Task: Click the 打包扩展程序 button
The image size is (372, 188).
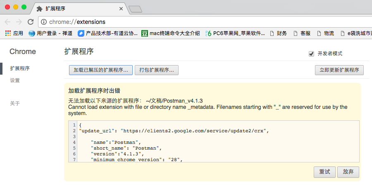Action: (156, 70)
